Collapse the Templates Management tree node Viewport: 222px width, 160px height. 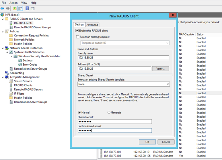pyautogui.click(x=3, y=77)
